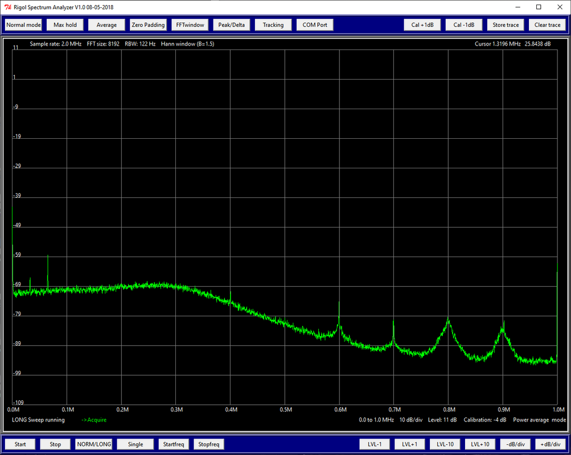Store the current trace

(x=506, y=24)
